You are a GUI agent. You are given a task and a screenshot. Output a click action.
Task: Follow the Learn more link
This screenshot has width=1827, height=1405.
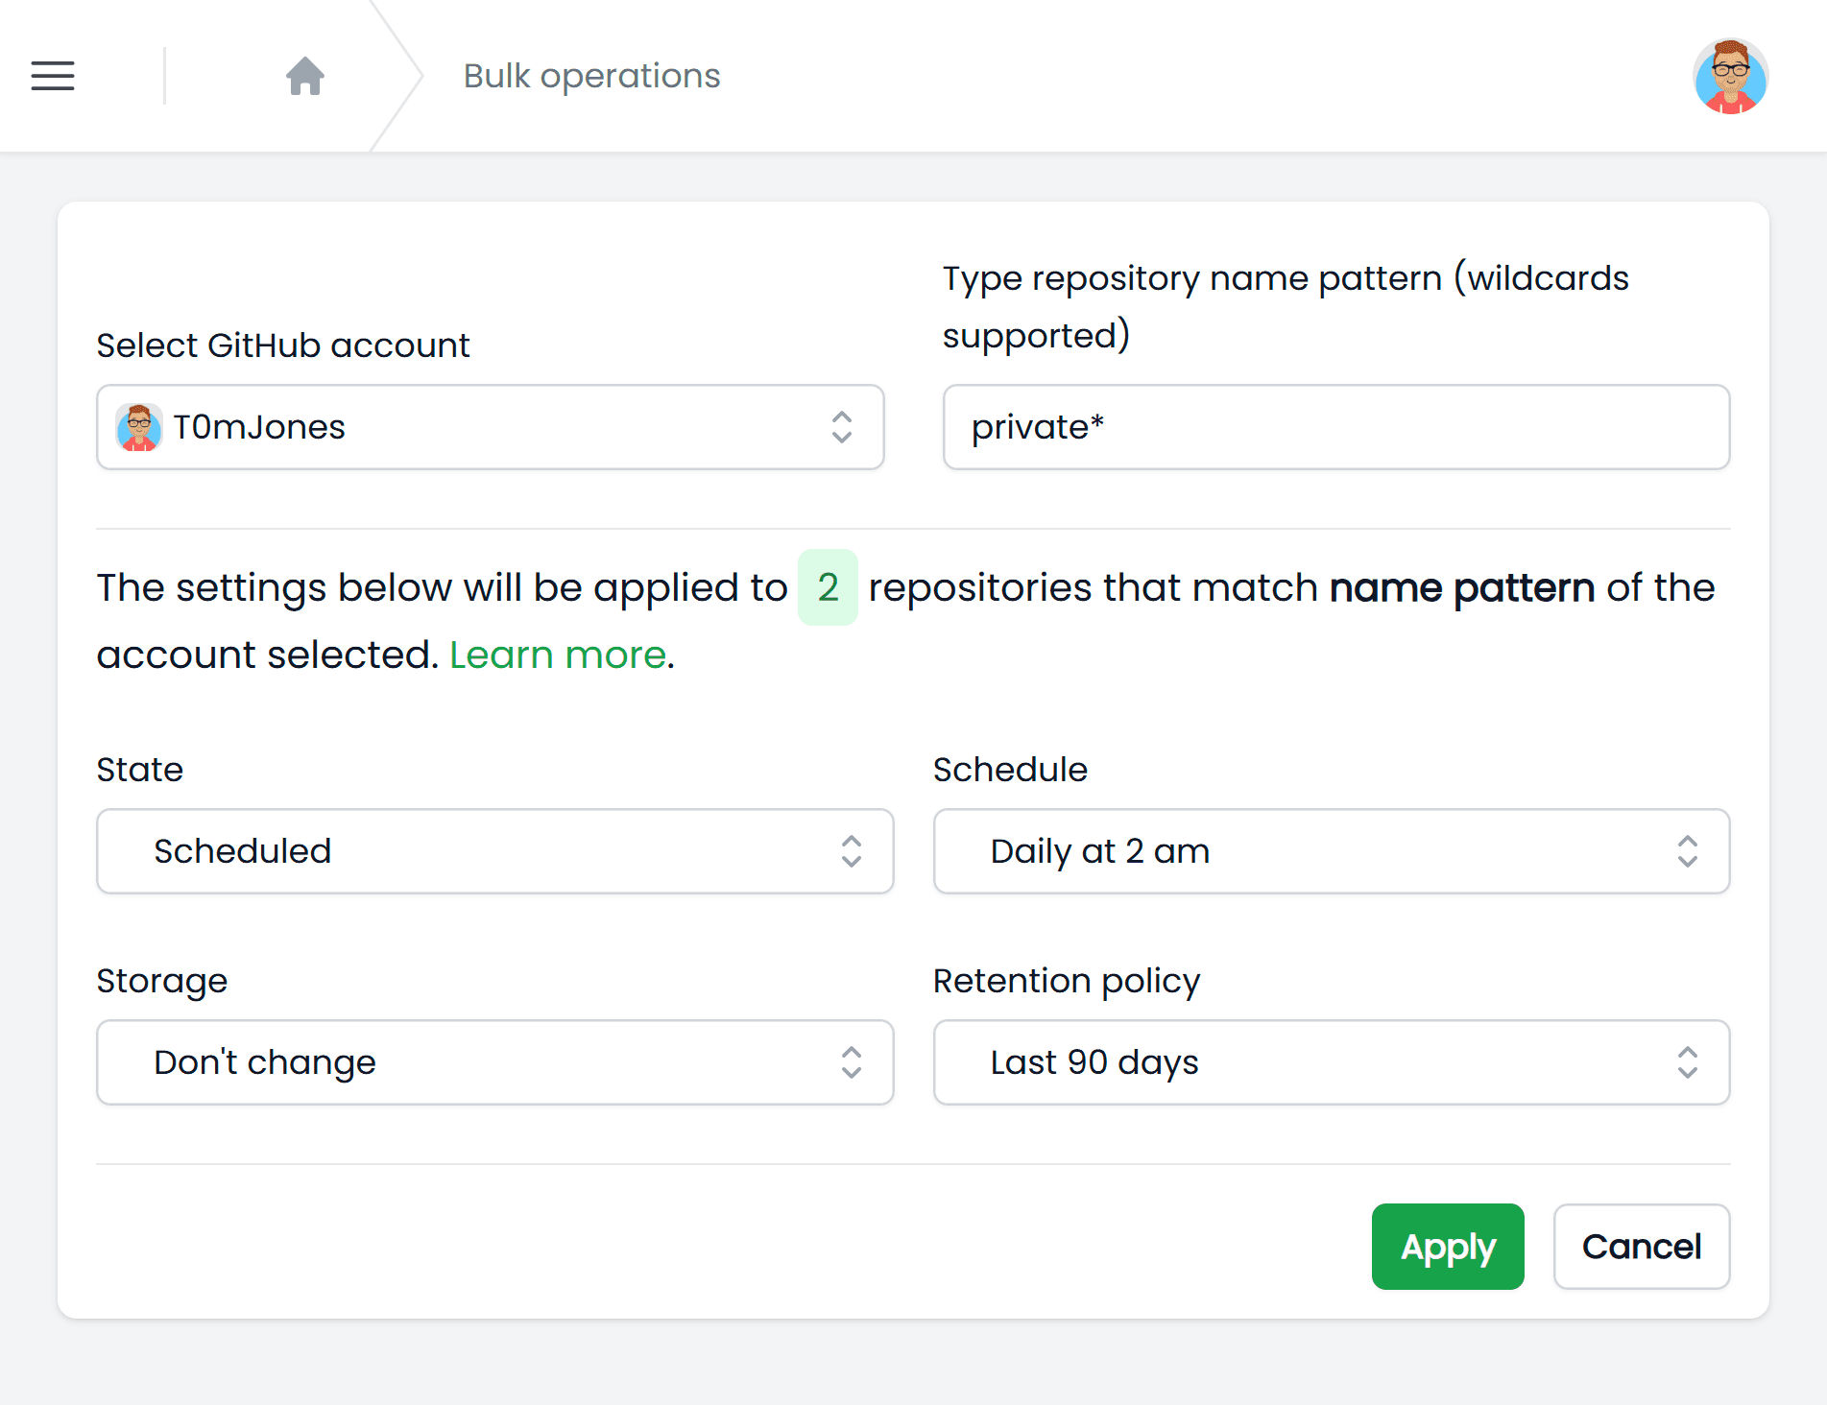(x=558, y=655)
